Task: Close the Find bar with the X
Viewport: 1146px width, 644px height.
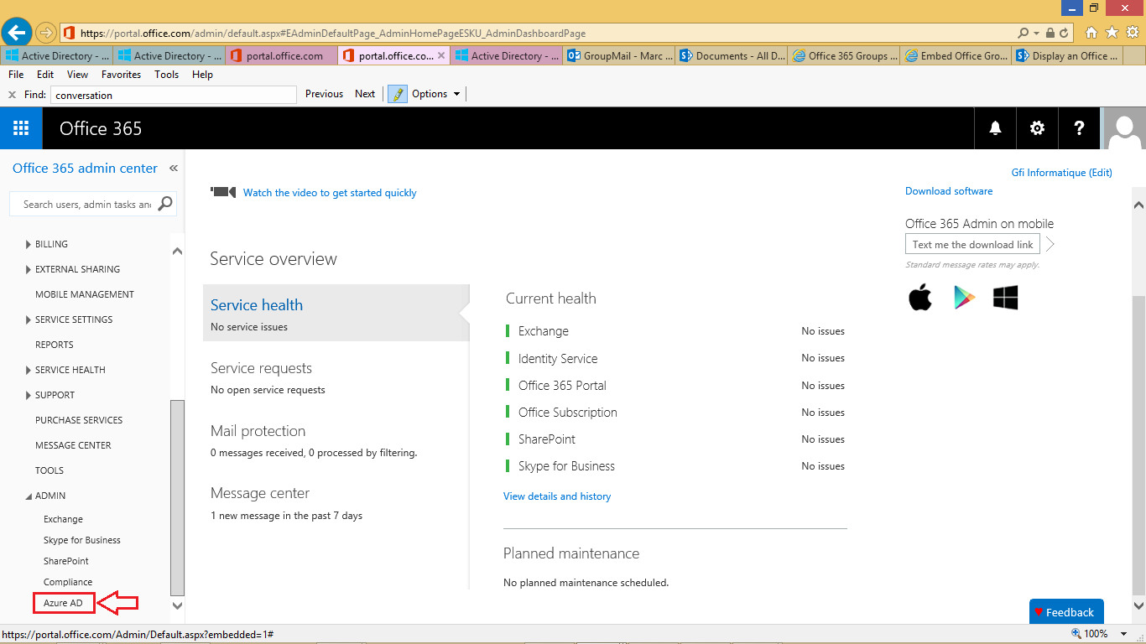Action: point(12,95)
